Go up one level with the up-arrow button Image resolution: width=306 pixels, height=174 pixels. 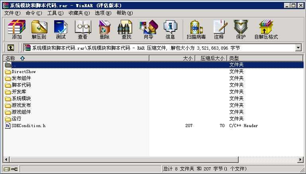11,48
